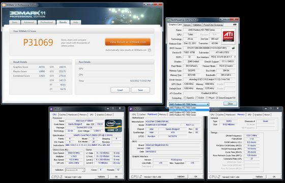Select the active Mainboard tab in the middle CPU-Z

coord(152,114)
